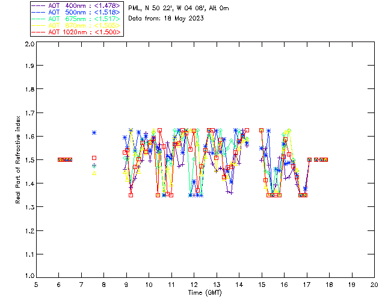The image size is (385, 308).
Task: Click the purple dashed line sample in legend
Action: click(38, 5)
